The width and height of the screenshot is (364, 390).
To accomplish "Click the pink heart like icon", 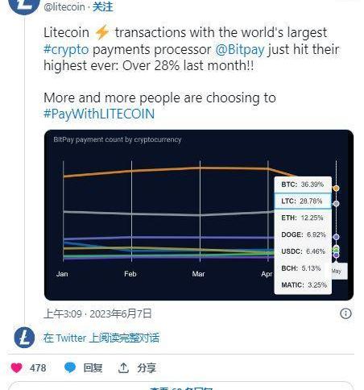I will click(x=16, y=367).
